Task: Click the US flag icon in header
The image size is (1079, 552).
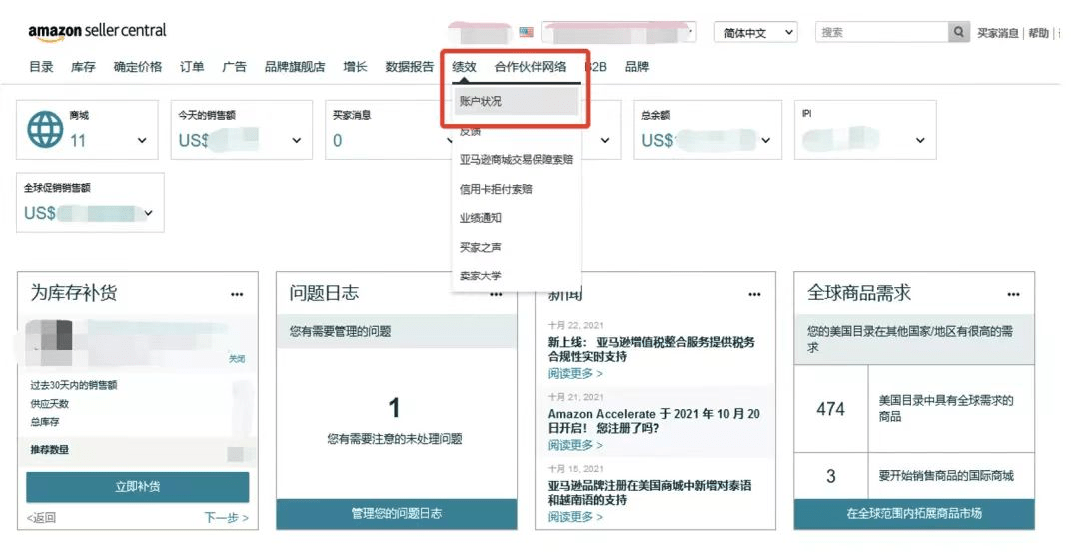Action: pyautogui.click(x=526, y=32)
